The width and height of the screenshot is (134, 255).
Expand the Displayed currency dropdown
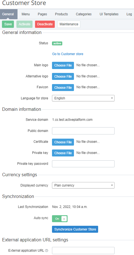coord(83,185)
